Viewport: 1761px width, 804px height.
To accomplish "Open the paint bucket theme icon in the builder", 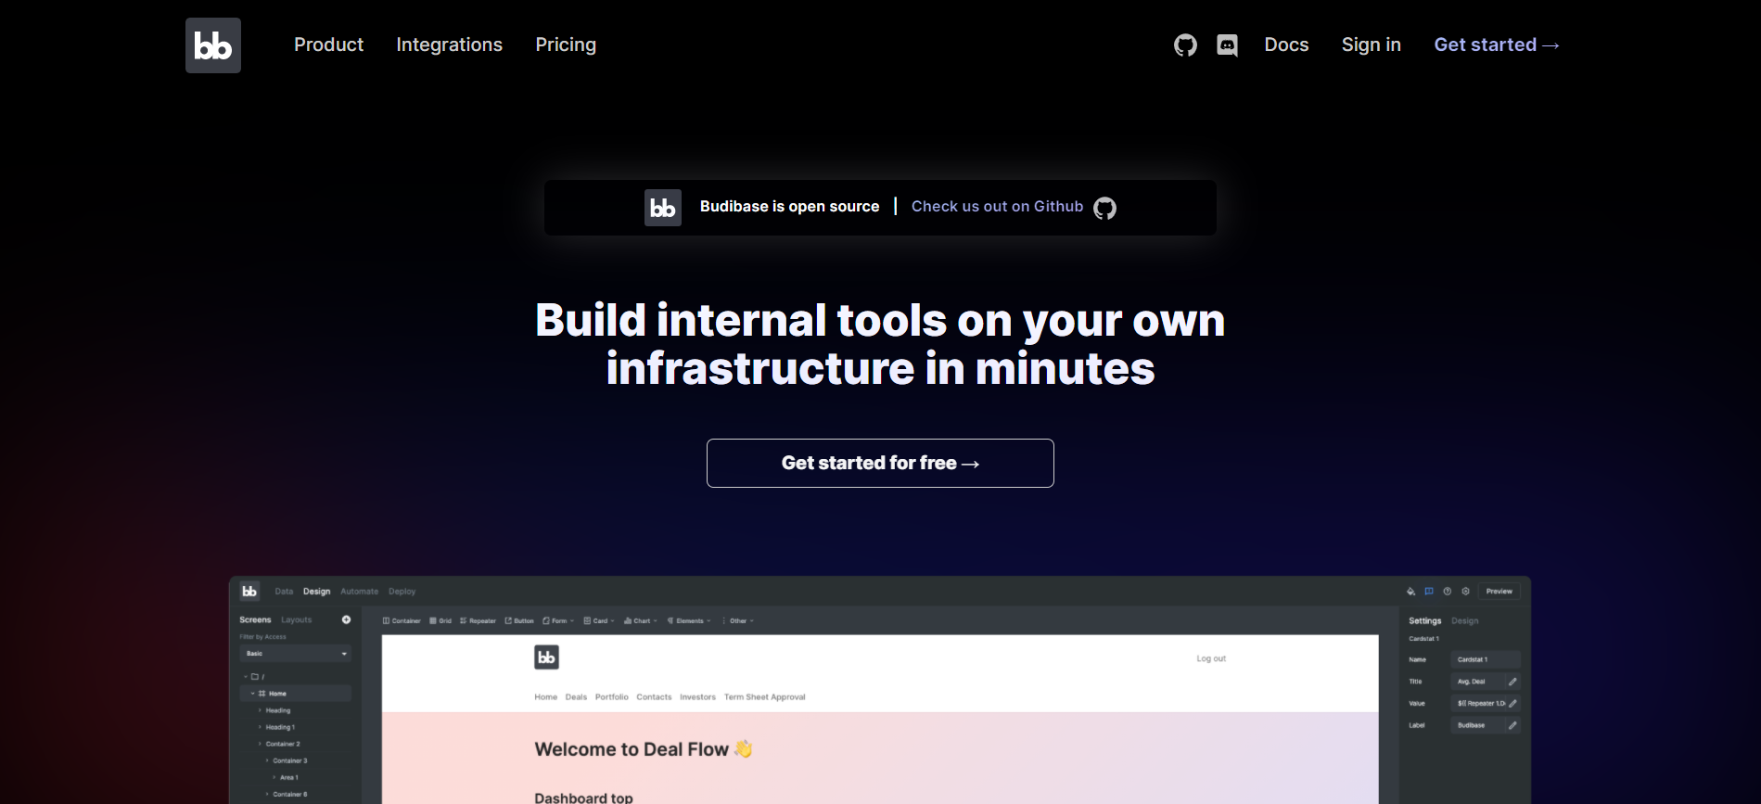I will (1411, 591).
